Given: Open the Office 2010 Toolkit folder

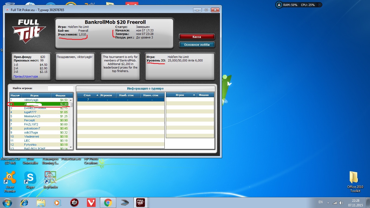Looking at the screenshot, I should click(x=355, y=182).
